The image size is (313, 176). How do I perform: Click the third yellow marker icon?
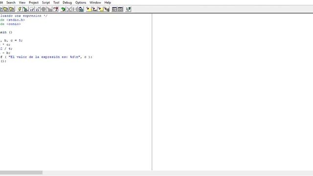pos(101,9)
